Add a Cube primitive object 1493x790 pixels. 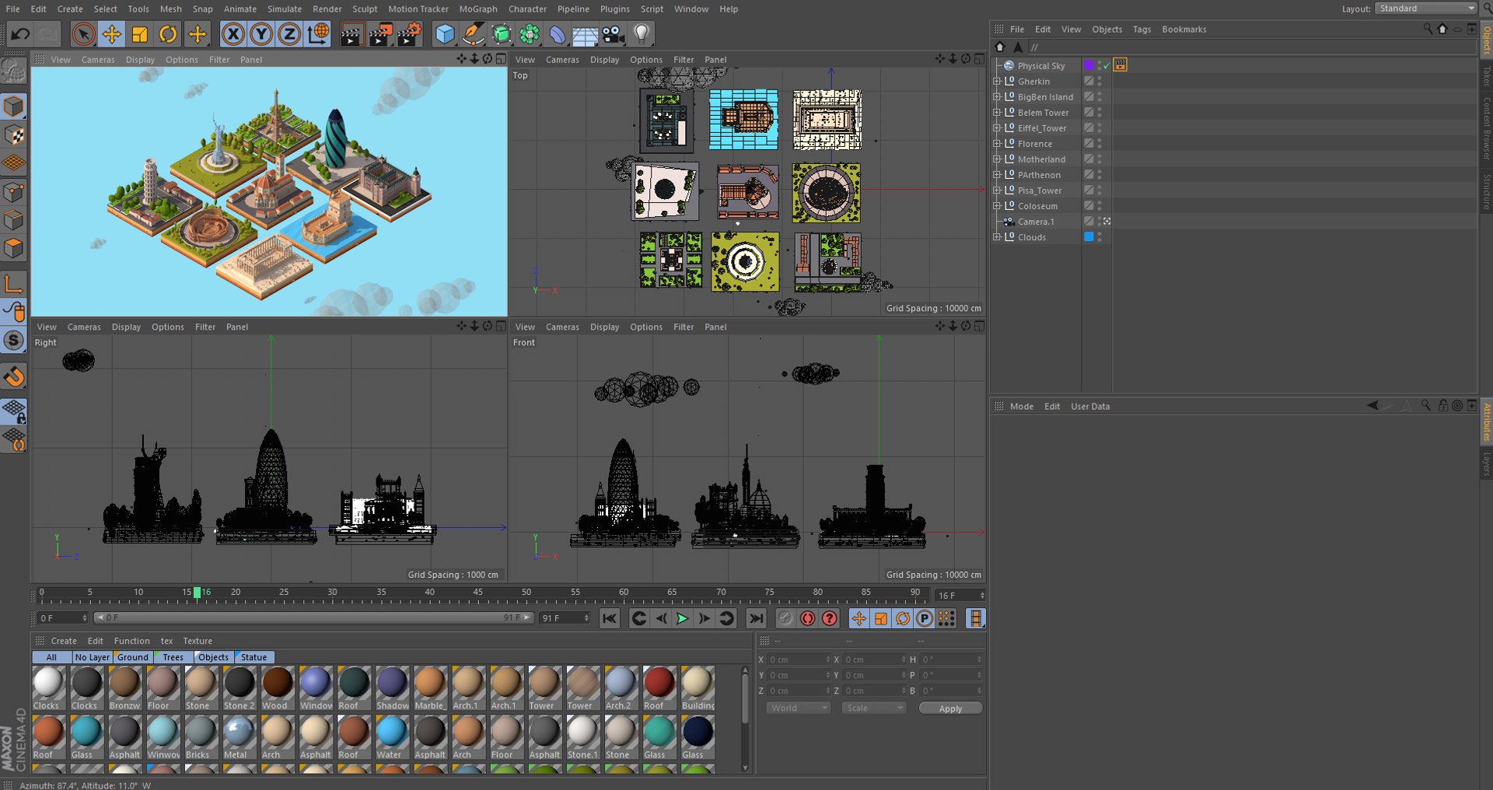[445, 34]
